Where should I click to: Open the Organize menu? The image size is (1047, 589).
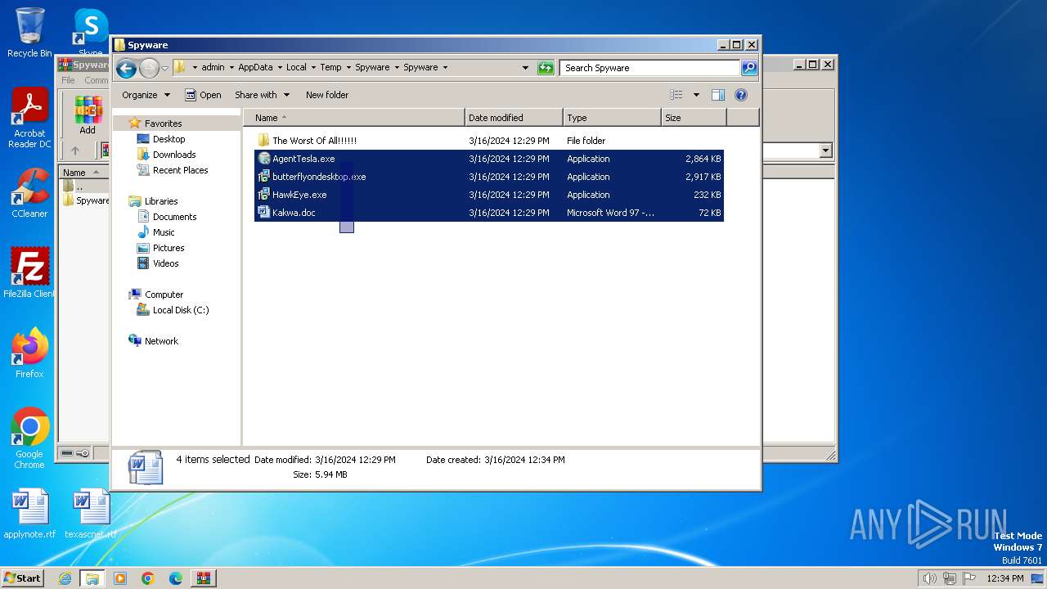(x=146, y=95)
